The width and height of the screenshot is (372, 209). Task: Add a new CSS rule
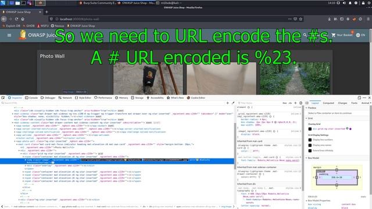pos(295,103)
